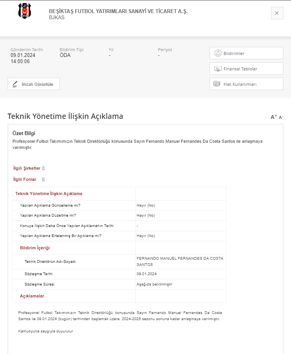This screenshot has width=291, height=354.
Task: Click row Konuya İlişkin Daha Önce Yapılan Açıklamanın Tarihi
Action: point(119,226)
